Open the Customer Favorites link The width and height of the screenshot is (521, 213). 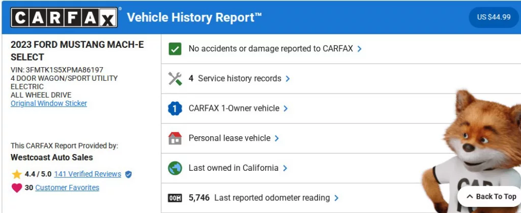coord(67,188)
